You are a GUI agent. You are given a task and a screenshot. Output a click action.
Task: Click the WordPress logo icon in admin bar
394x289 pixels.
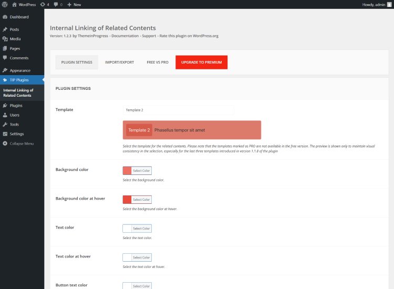[5, 4]
